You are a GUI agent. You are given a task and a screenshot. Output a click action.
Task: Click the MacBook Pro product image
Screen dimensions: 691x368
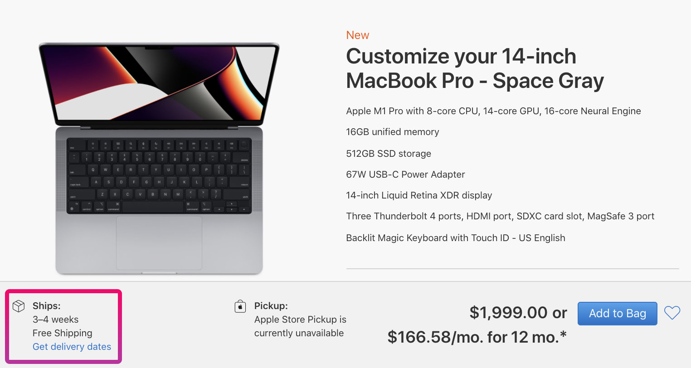(159, 159)
